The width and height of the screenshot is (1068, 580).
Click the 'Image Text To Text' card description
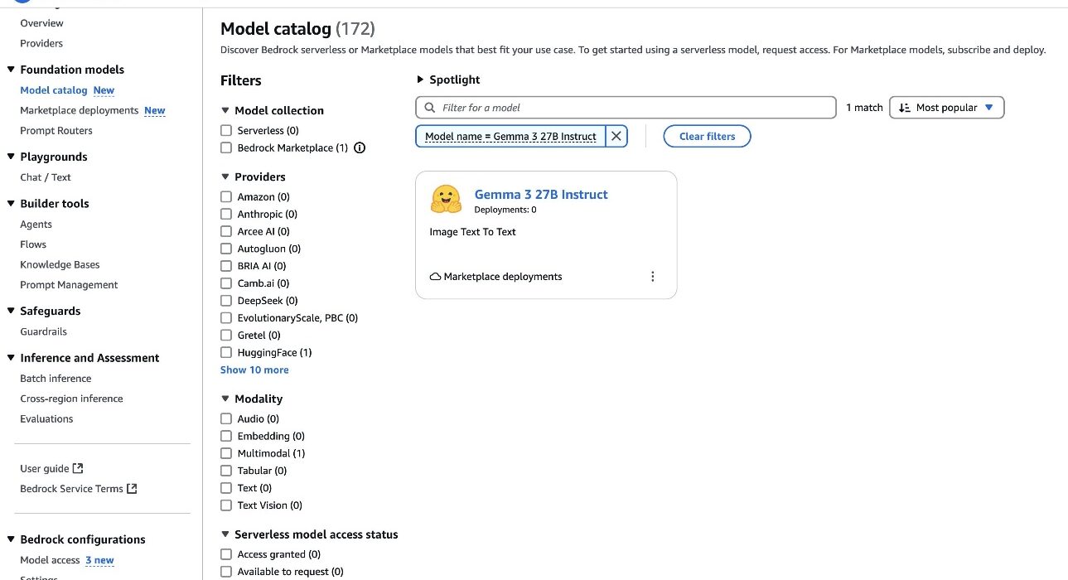pyautogui.click(x=472, y=232)
